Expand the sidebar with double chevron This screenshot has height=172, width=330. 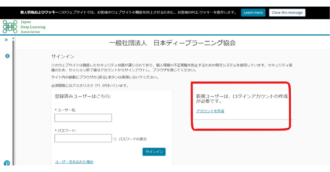click(x=6, y=40)
